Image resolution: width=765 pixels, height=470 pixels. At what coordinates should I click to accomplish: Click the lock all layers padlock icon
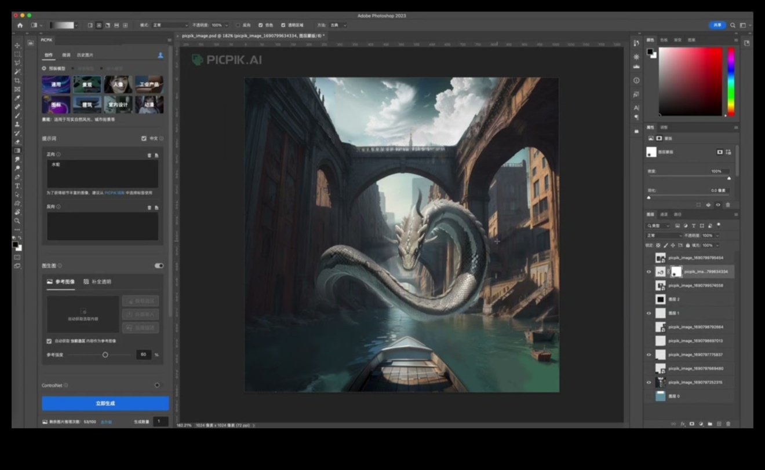coord(688,245)
